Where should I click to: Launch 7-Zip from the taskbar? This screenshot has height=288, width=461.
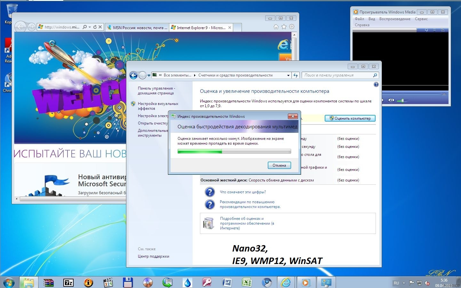(x=68, y=283)
